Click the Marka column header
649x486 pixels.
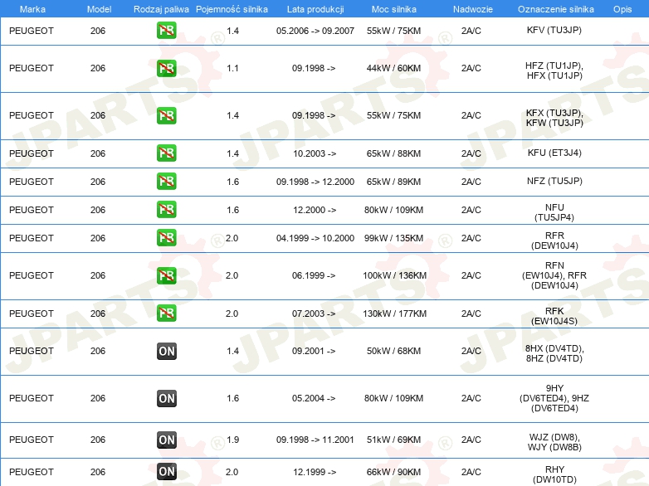tap(32, 9)
